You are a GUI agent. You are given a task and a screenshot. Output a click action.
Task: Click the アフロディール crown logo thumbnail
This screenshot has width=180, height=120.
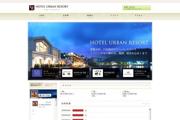[x=128, y=73]
